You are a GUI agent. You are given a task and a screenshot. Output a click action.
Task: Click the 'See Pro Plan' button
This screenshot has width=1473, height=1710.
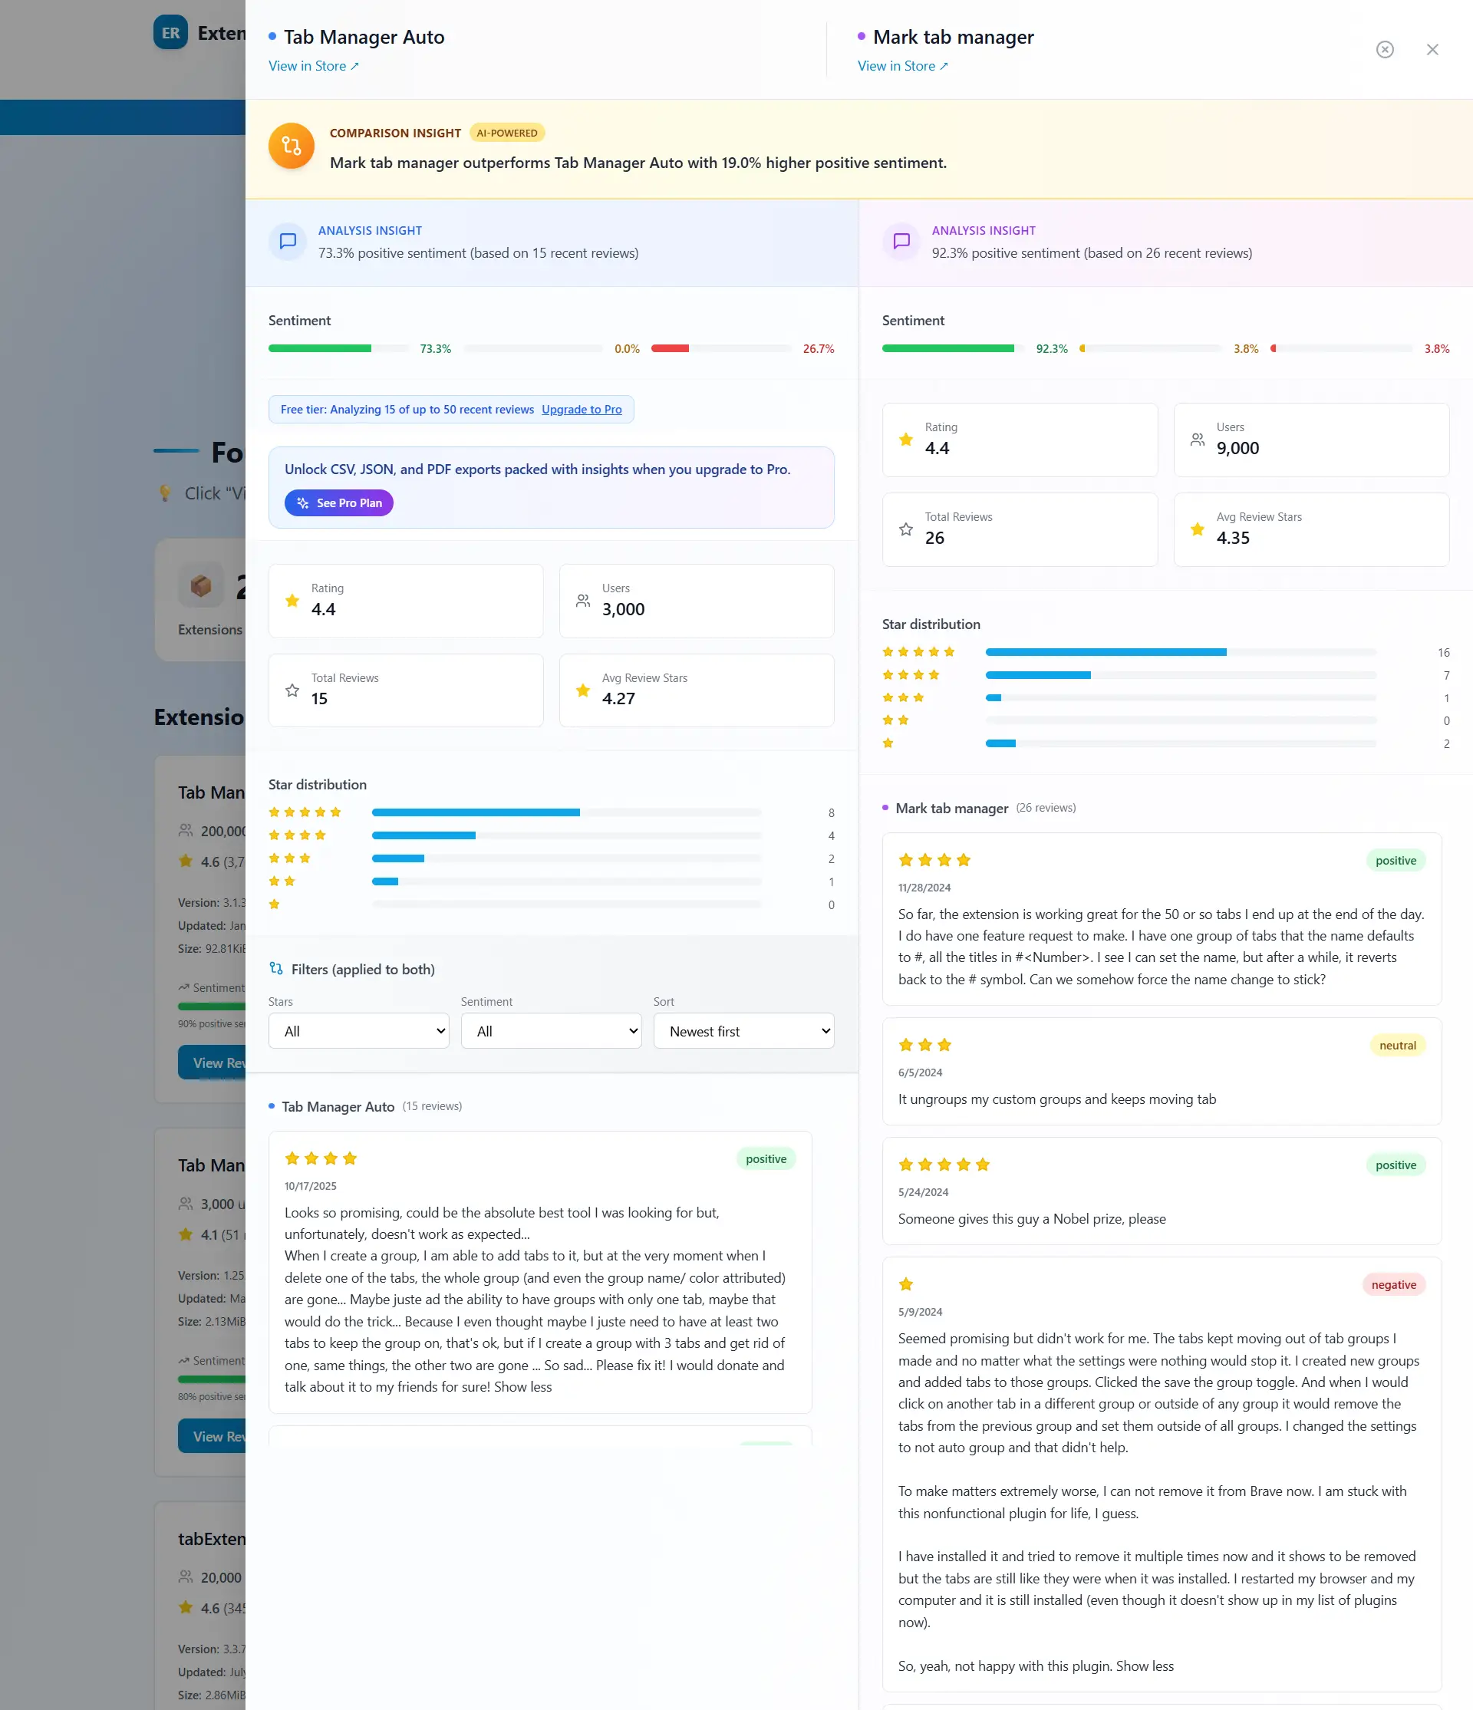pyautogui.click(x=338, y=502)
